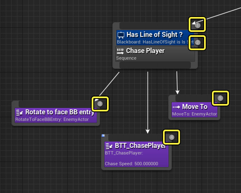Click the dotted arrow icon on Move To
Image resolution: width=241 pixels, height=193 pixels.
tap(176, 107)
